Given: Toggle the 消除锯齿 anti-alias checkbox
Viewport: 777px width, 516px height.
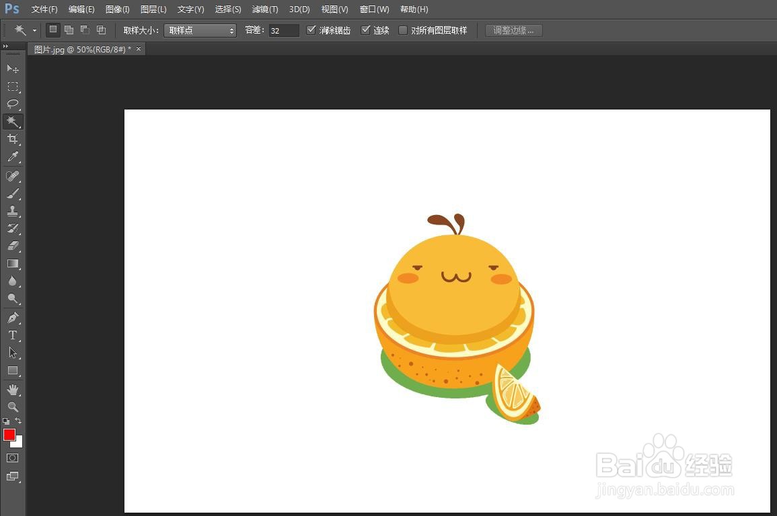Looking at the screenshot, I should (x=311, y=30).
